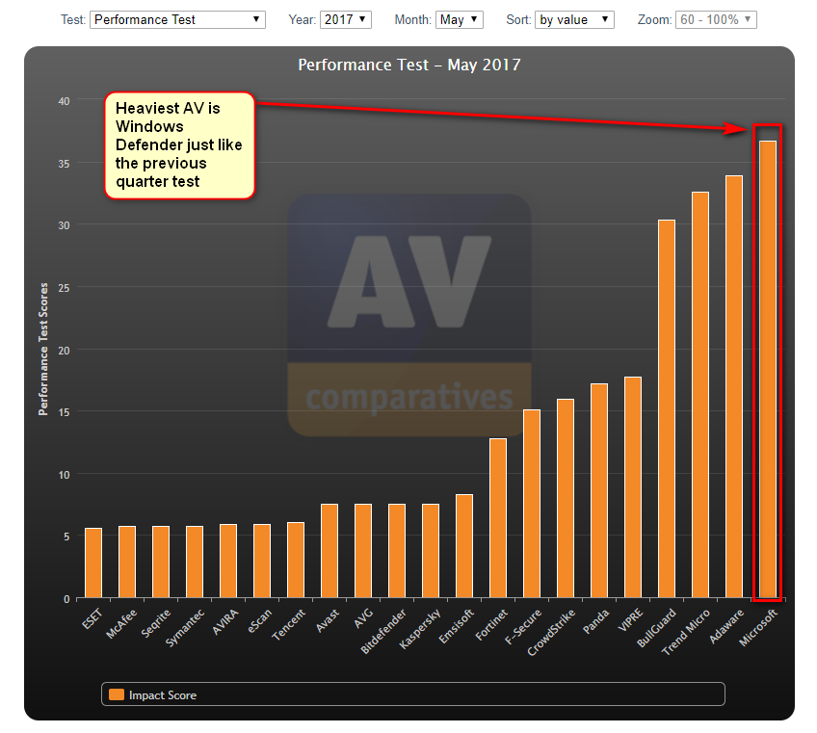Click the McAfee bar in the chart
Image resolution: width=817 pixels, height=733 pixels.
point(127,562)
